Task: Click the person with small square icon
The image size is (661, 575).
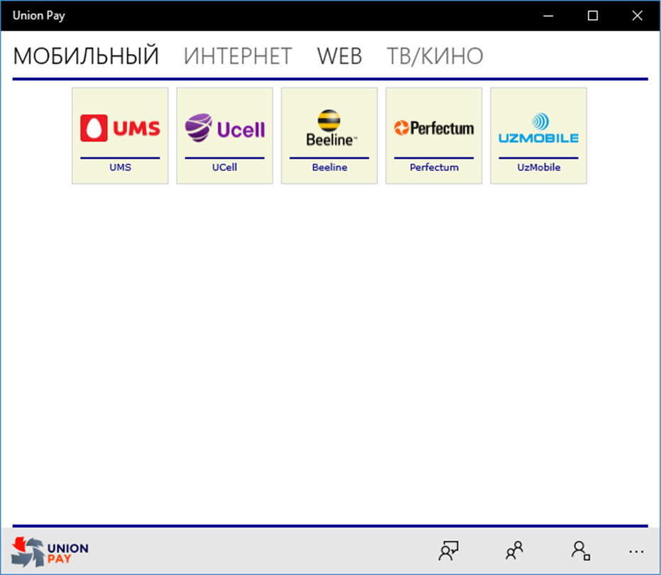Action: pyautogui.click(x=581, y=551)
